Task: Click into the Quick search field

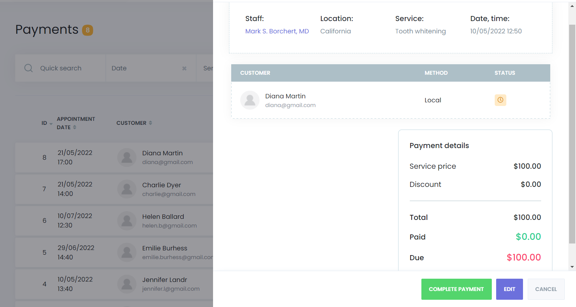Action: pyautogui.click(x=69, y=68)
